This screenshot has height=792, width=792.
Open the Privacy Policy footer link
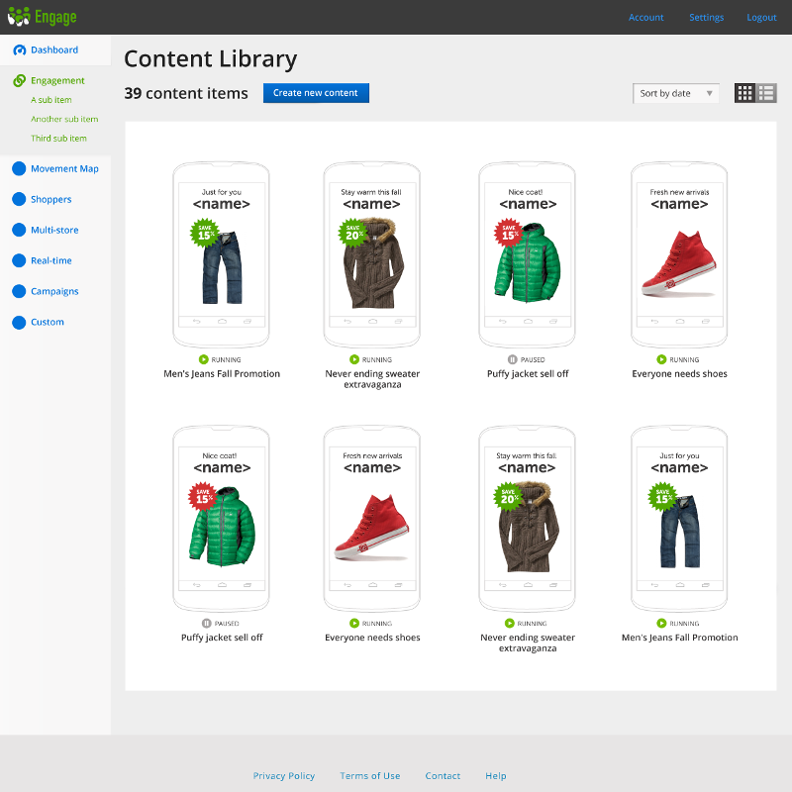click(x=283, y=776)
